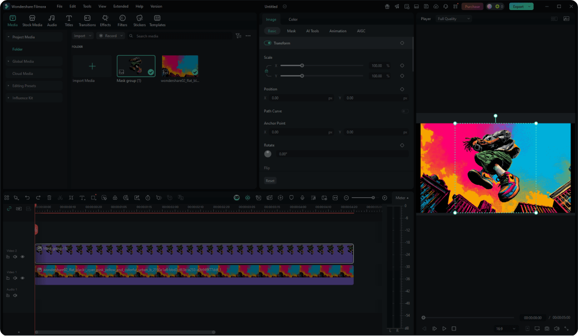Open the timeline layout grid icon
Screen dimensions: 578x336
pos(7,198)
